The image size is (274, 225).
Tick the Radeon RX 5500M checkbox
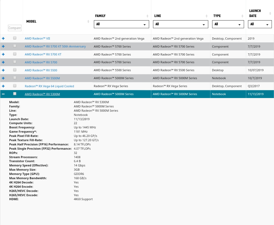pyautogui.click(x=15, y=78)
